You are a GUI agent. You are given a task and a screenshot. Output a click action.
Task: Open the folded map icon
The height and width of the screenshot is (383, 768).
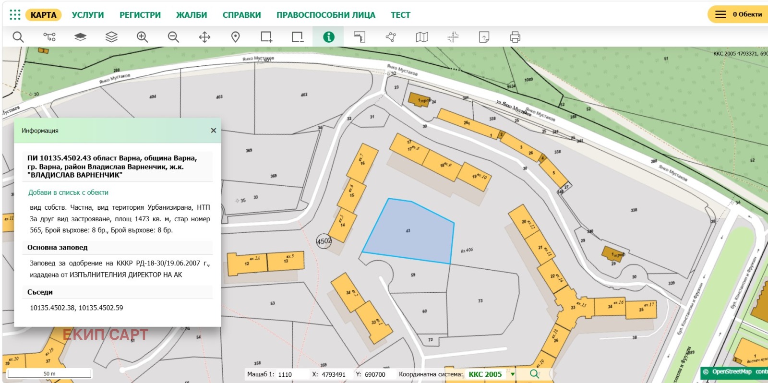click(422, 37)
